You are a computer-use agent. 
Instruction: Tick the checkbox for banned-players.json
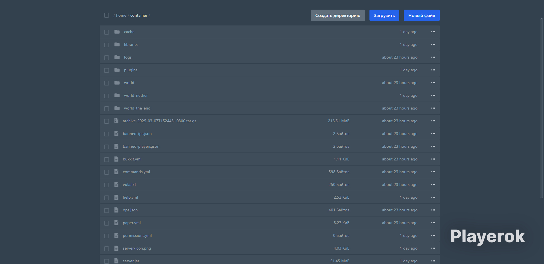(x=107, y=147)
